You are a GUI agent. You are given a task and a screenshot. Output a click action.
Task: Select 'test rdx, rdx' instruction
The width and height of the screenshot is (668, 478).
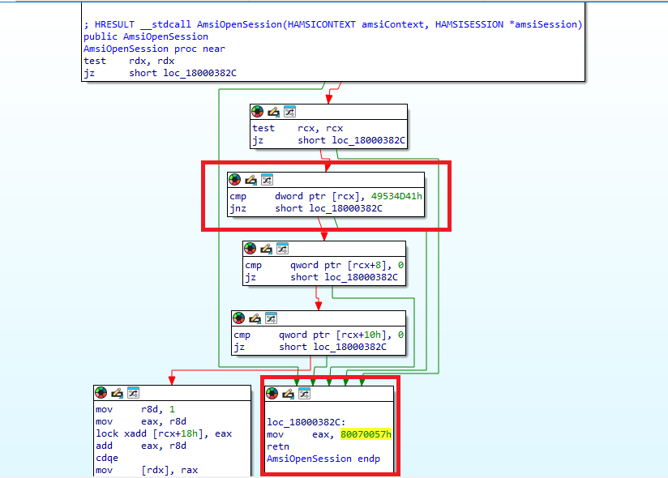click(x=129, y=61)
